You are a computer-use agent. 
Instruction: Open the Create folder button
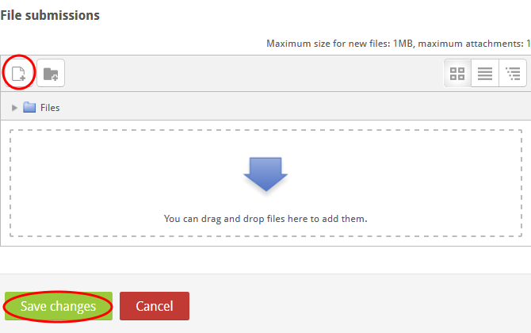tap(51, 73)
